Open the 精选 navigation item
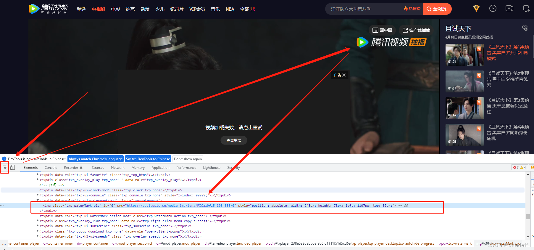The image size is (534, 250). [81, 9]
